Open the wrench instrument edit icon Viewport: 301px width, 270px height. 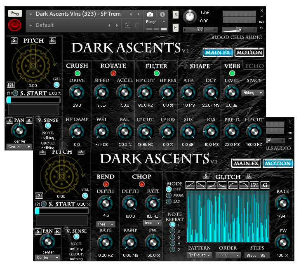[x=15, y=13]
